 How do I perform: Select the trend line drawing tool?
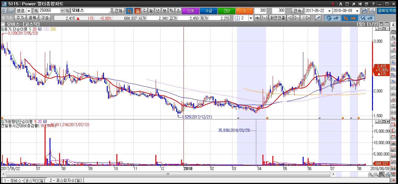pyautogui.click(x=393, y=56)
